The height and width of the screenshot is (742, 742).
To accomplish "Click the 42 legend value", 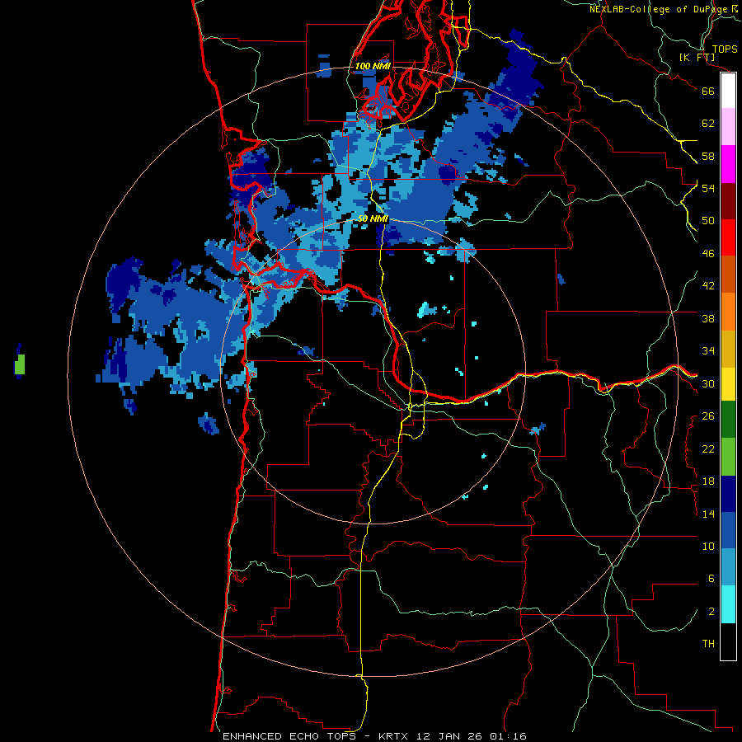I will (x=708, y=286).
